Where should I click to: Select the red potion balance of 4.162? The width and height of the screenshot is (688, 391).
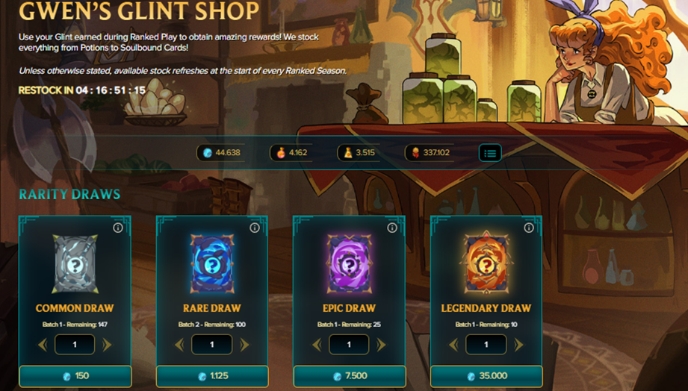291,152
